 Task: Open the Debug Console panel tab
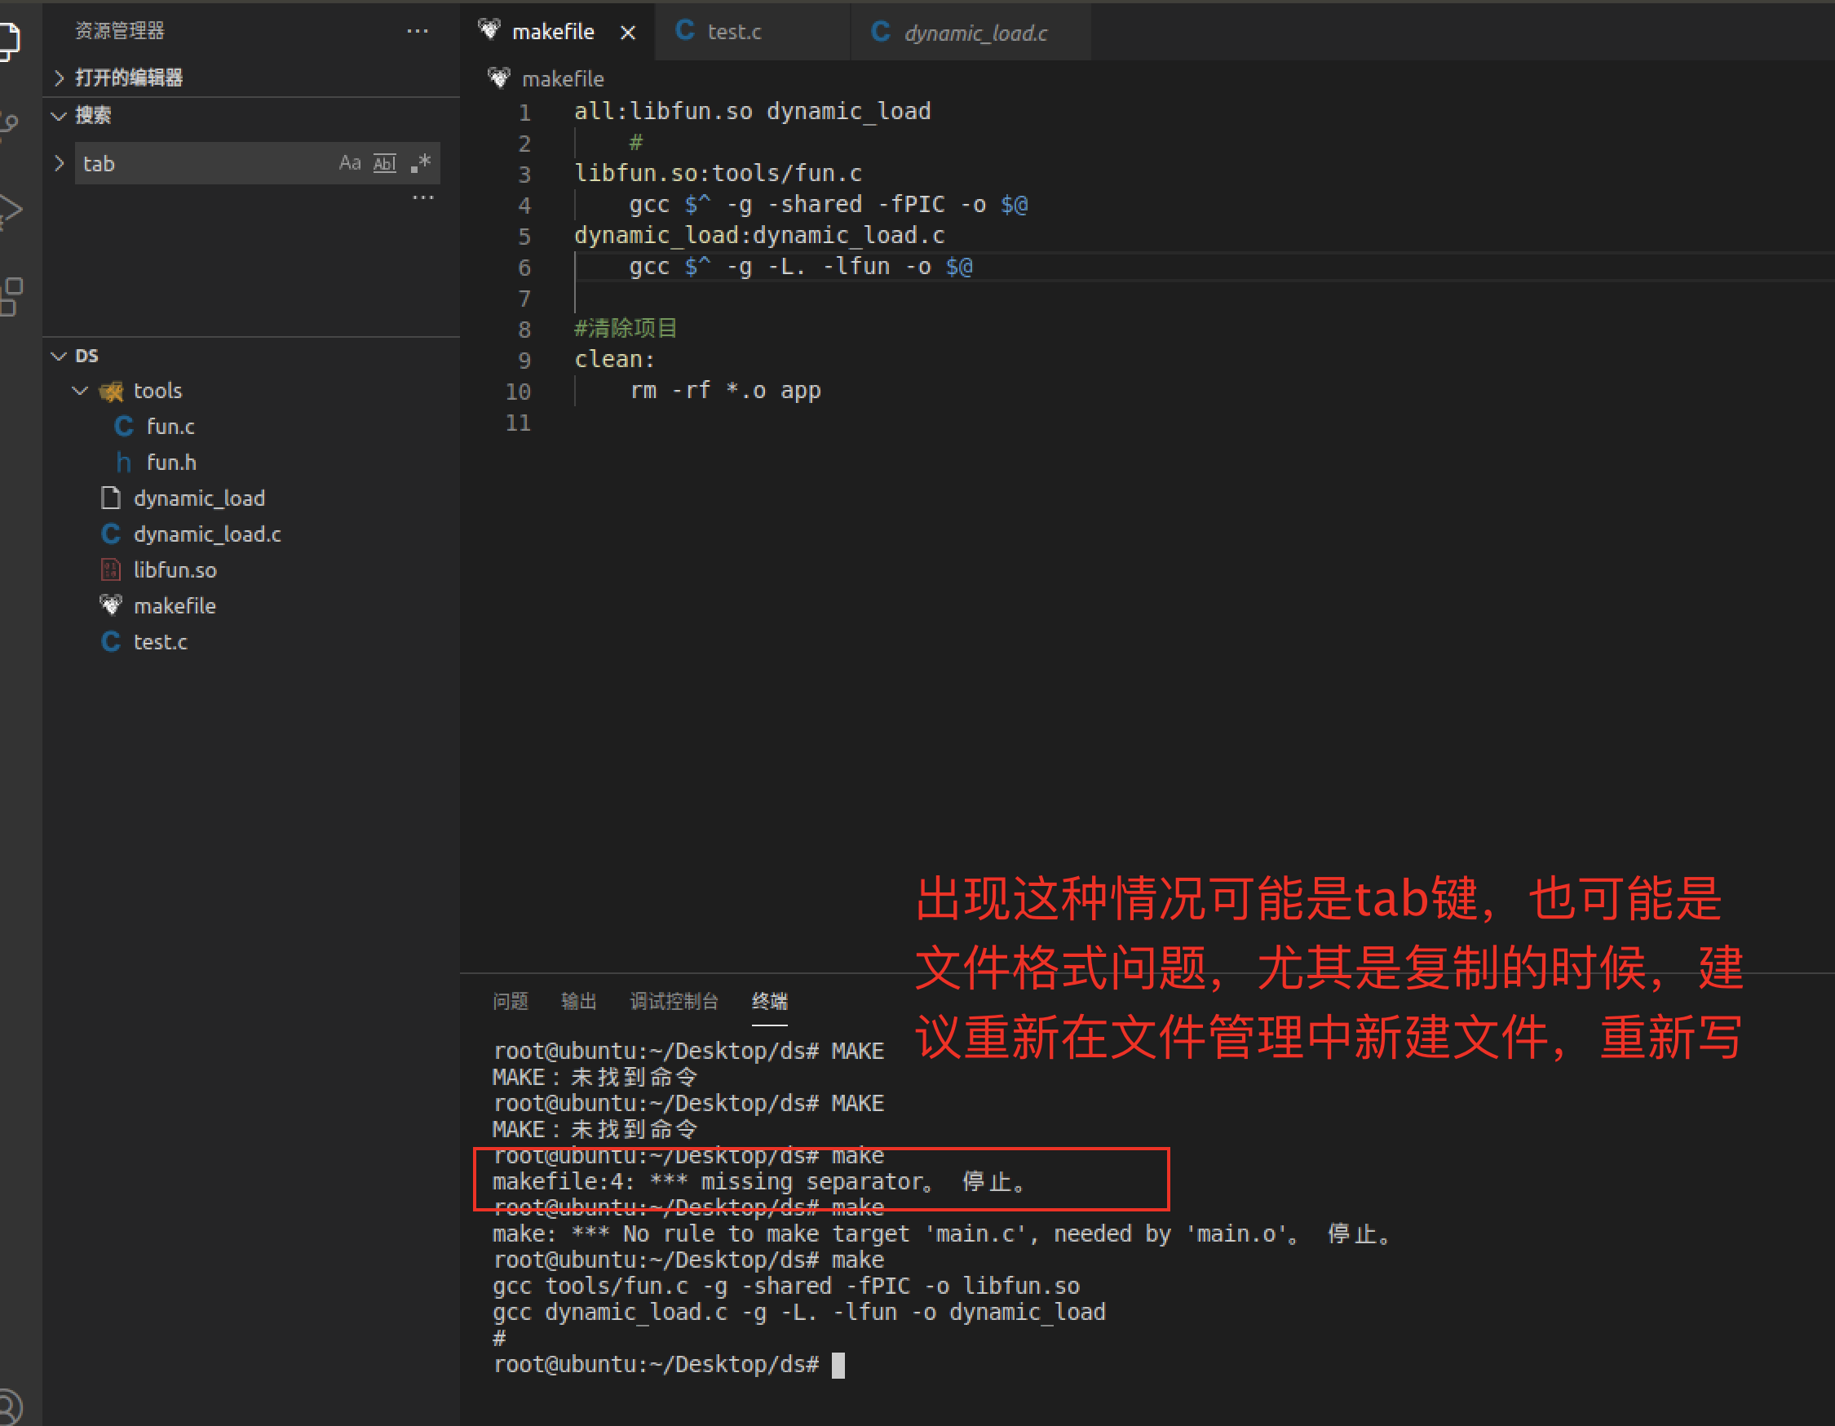[x=674, y=1001]
